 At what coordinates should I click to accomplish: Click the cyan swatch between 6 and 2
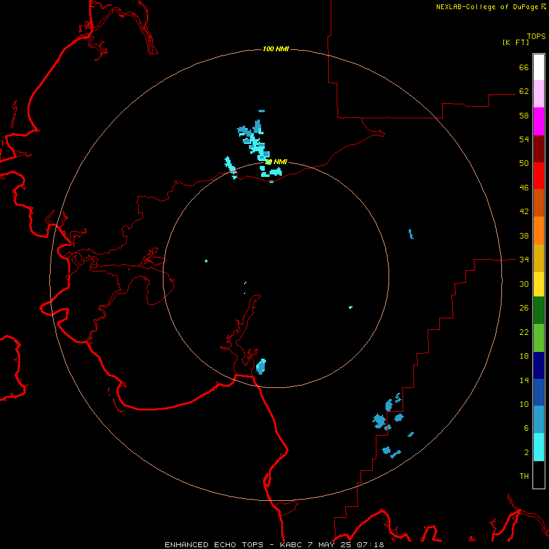tap(539, 447)
